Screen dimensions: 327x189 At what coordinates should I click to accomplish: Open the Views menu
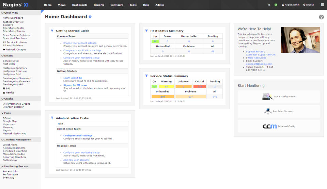62,5
